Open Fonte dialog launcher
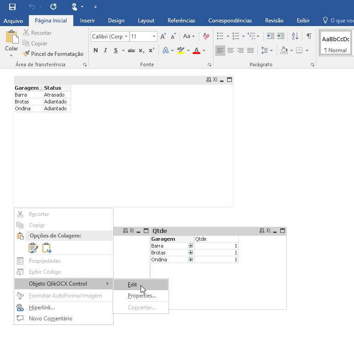 [209, 65]
